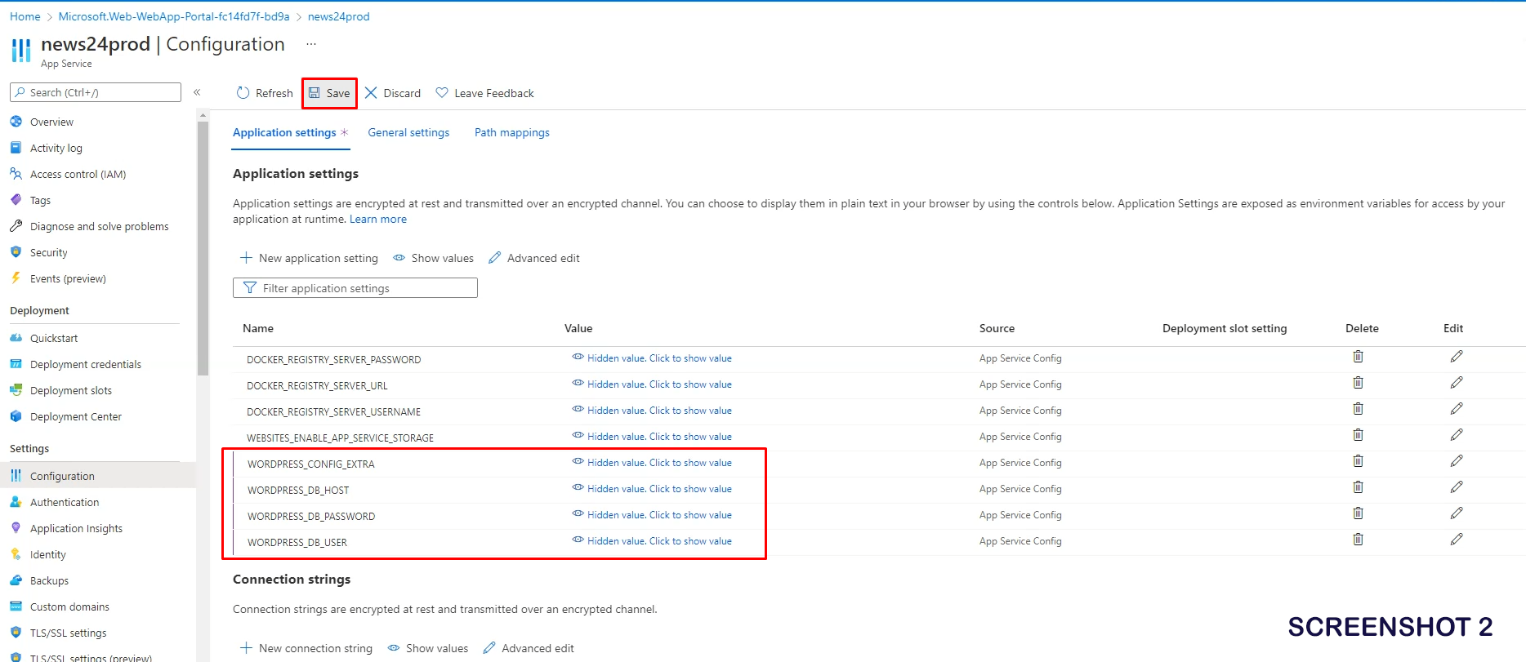Screen dimensions: 1526x662
Task: Add a new application setting
Action: point(310,258)
